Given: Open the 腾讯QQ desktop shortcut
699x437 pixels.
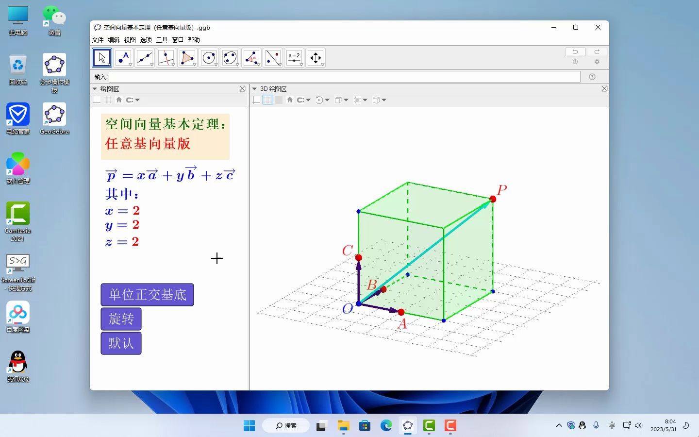Looking at the screenshot, I should [18, 366].
